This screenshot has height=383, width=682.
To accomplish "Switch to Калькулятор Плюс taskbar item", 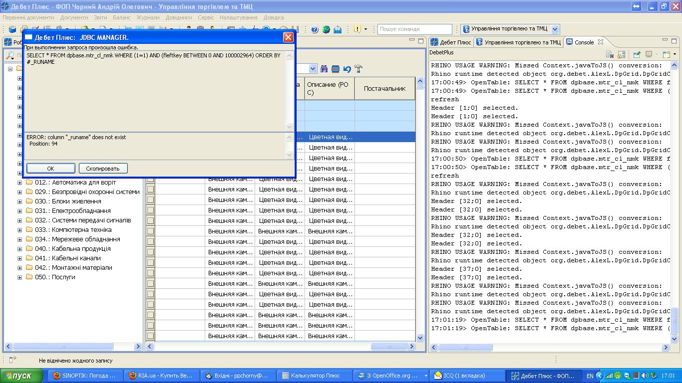I will click(x=315, y=376).
